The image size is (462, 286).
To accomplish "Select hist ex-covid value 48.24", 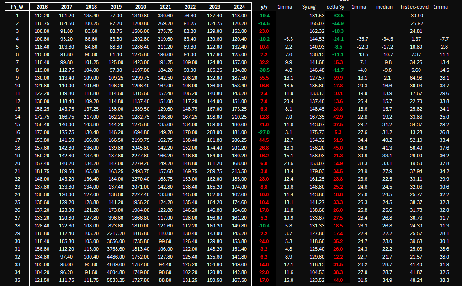I will (x=416, y=280).
